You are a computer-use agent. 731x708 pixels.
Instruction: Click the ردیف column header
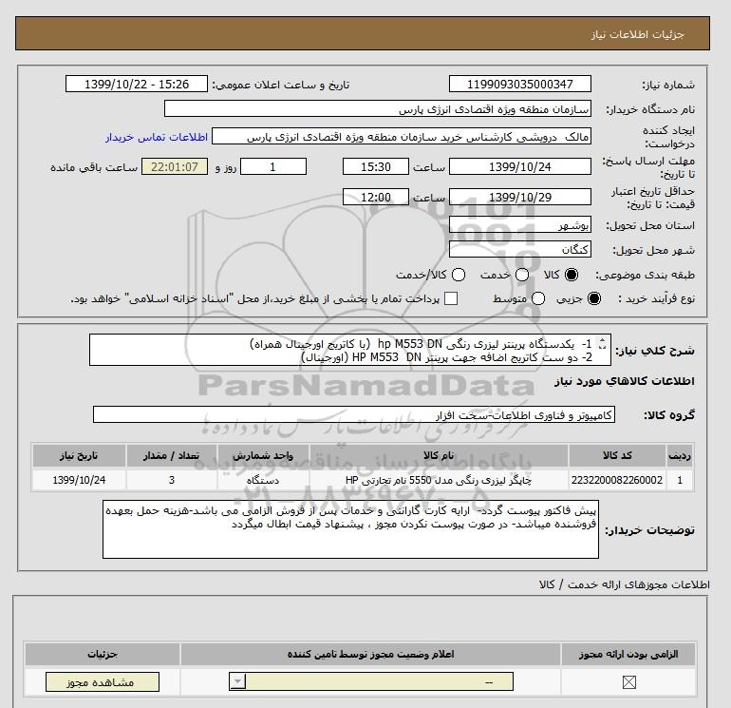click(680, 455)
